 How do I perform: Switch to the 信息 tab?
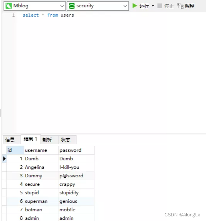(x=12, y=140)
